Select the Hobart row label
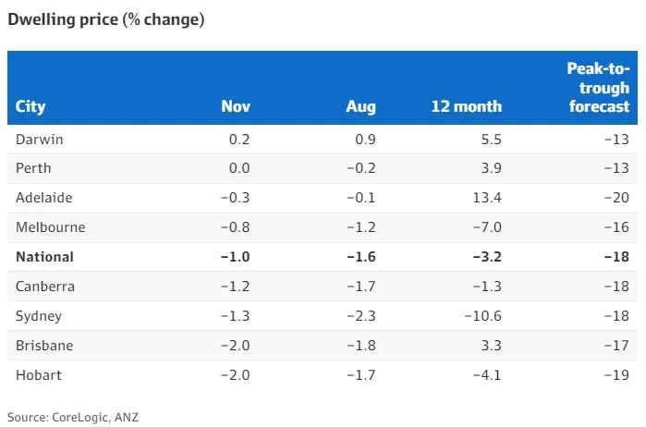 [x=38, y=375]
